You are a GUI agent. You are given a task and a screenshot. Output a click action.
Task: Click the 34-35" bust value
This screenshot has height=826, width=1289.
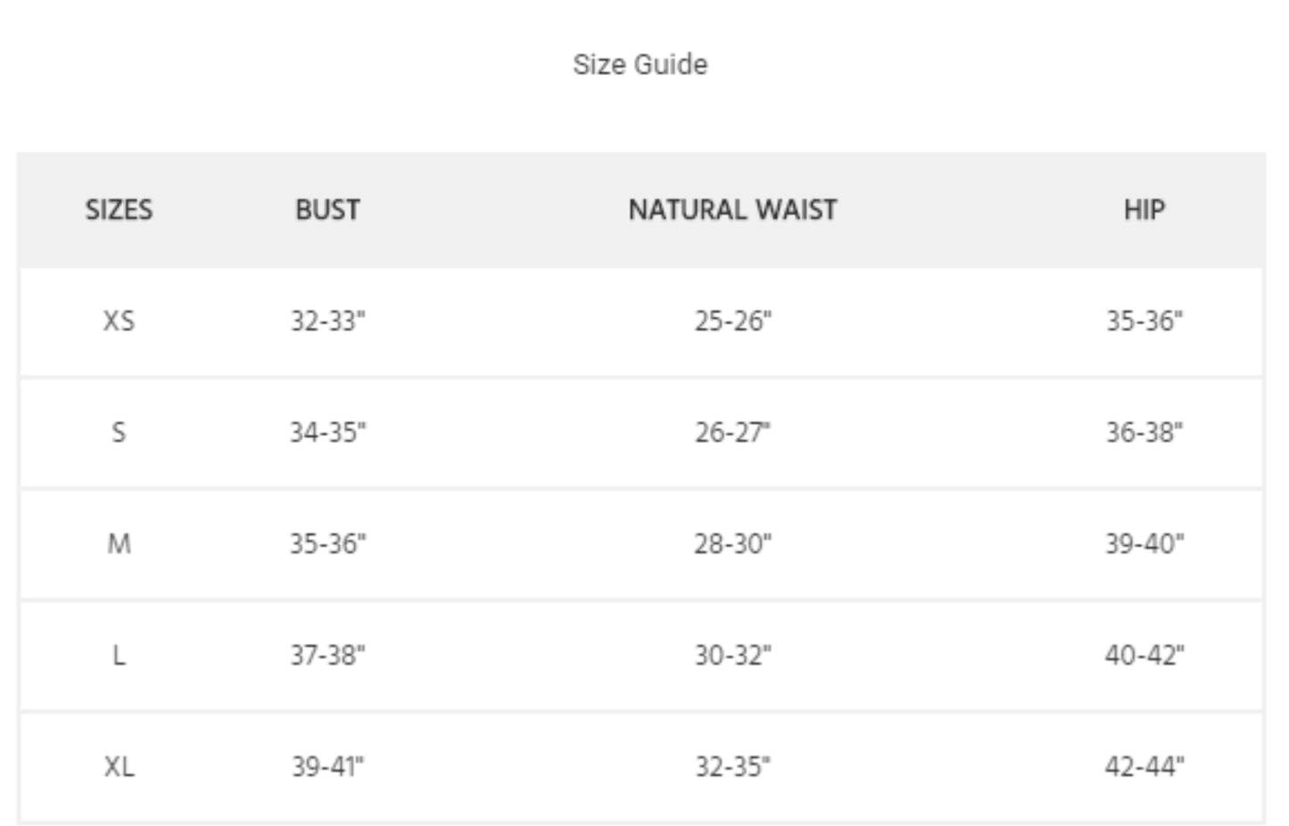327,433
